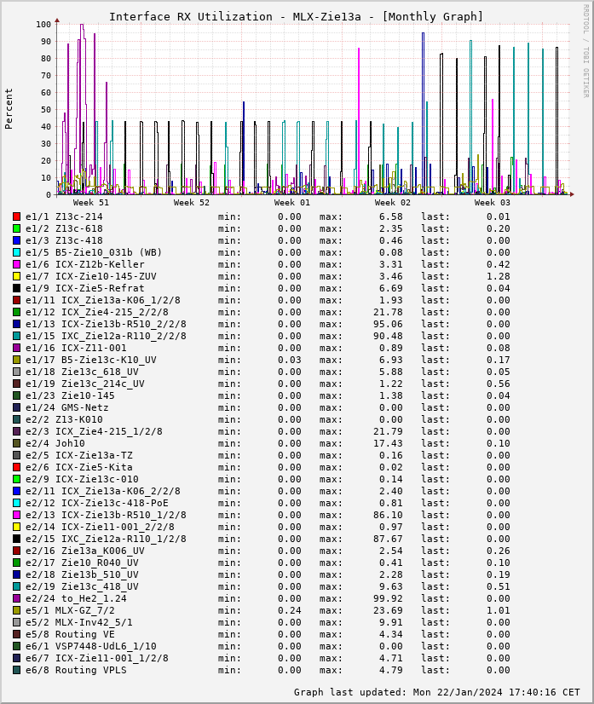
Task: Click the black swatch for e2/15 IXC_Zie12a-R110_1/2/8
Action: coord(16,539)
